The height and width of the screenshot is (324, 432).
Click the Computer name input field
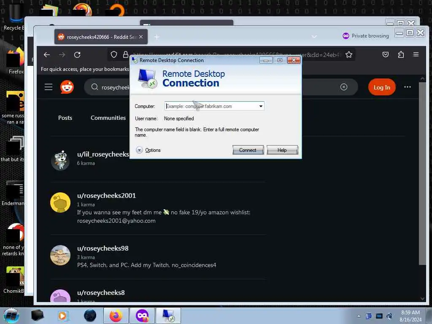tap(211, 106)
